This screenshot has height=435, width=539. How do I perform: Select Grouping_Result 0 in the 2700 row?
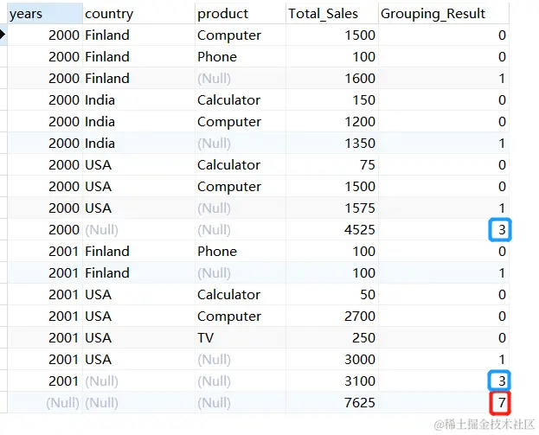click(444, 317)
